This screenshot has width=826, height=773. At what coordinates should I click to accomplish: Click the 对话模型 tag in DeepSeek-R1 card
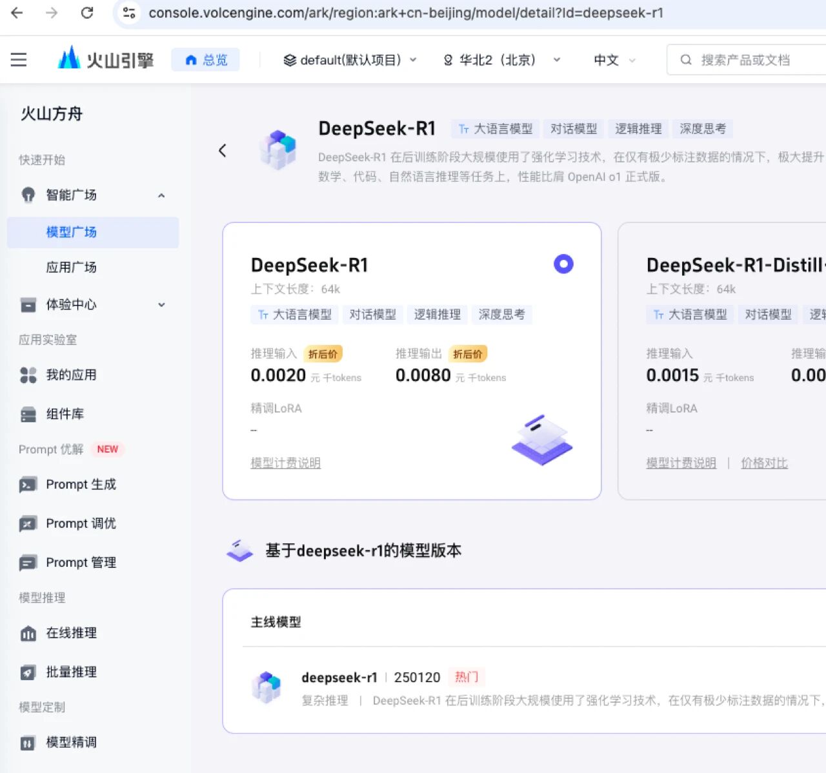pos(372,315)
